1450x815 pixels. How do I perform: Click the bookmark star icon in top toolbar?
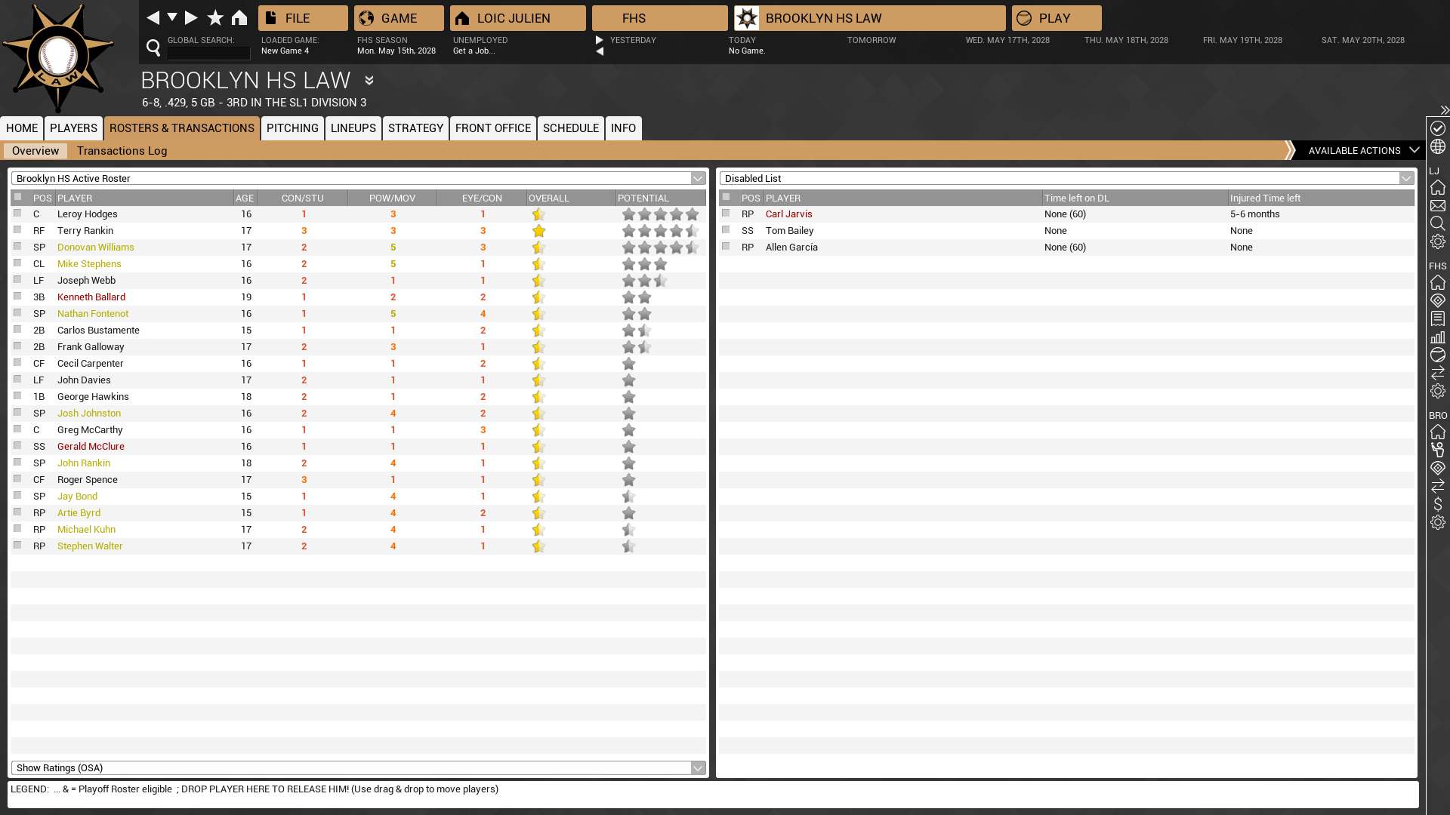pyautogui.click(x=215, y=17)
